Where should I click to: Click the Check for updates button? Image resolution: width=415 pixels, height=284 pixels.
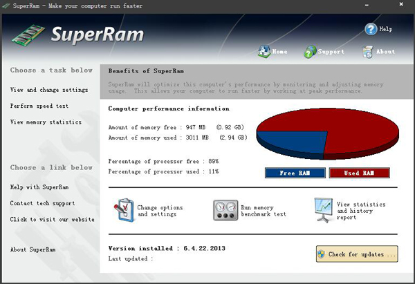tap(357, 254)
